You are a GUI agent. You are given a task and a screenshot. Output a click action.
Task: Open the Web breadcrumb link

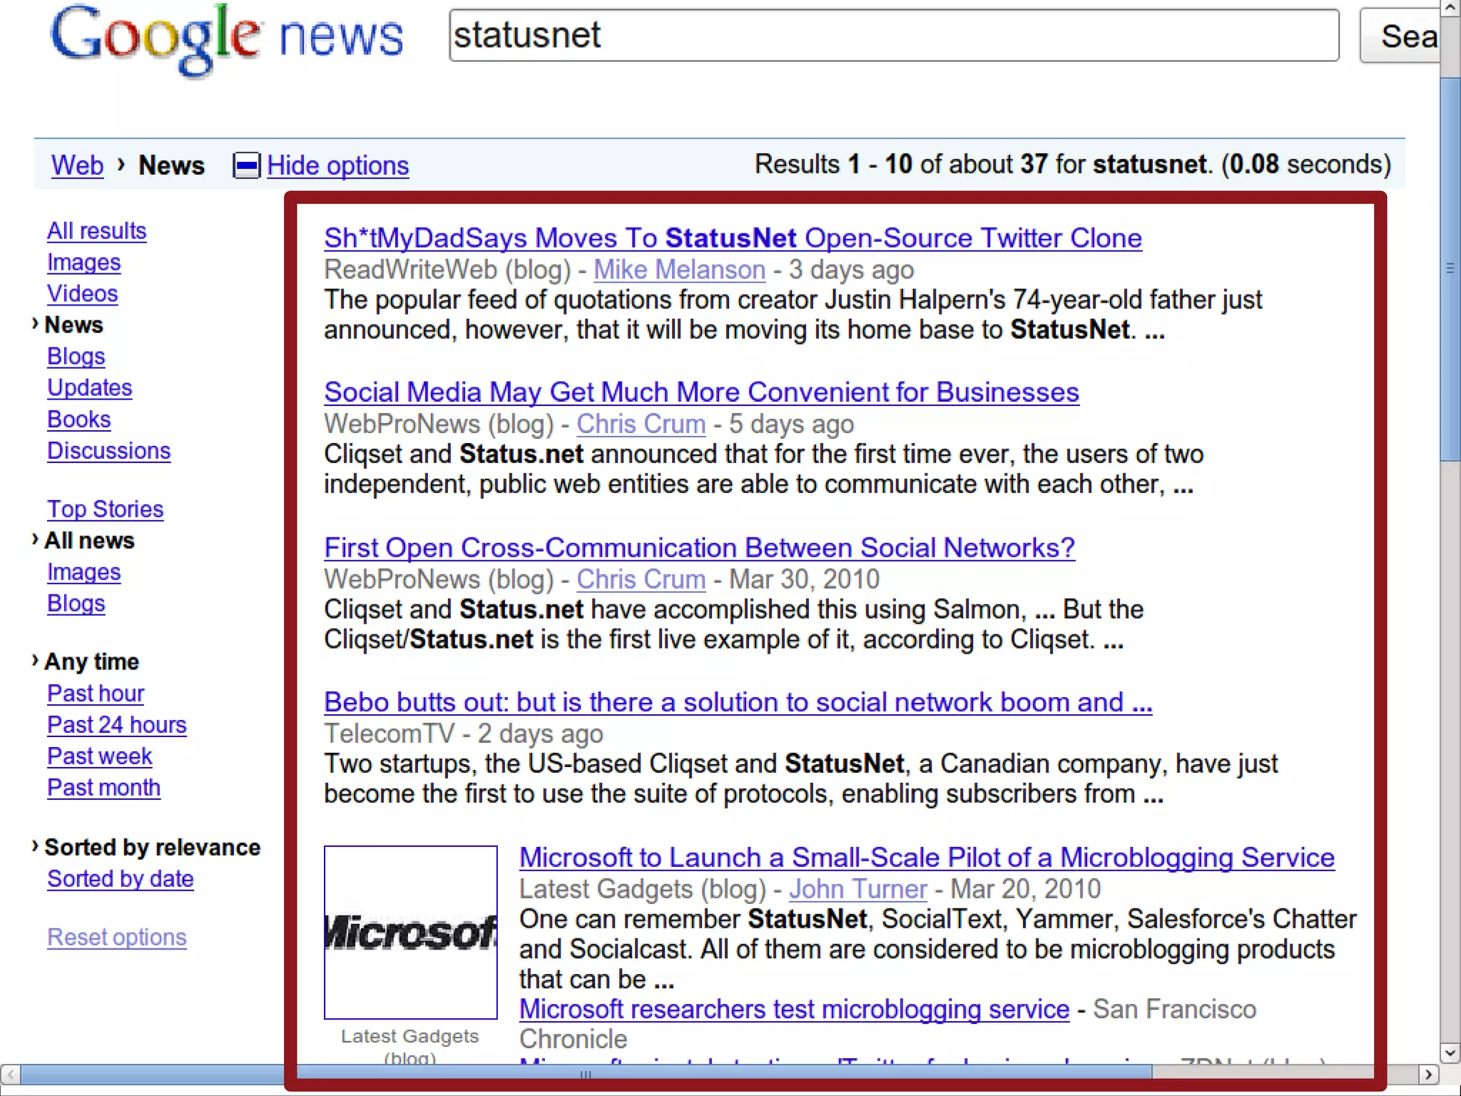[x=77, y=166]
